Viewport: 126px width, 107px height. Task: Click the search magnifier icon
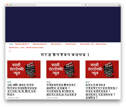point(10,51)
